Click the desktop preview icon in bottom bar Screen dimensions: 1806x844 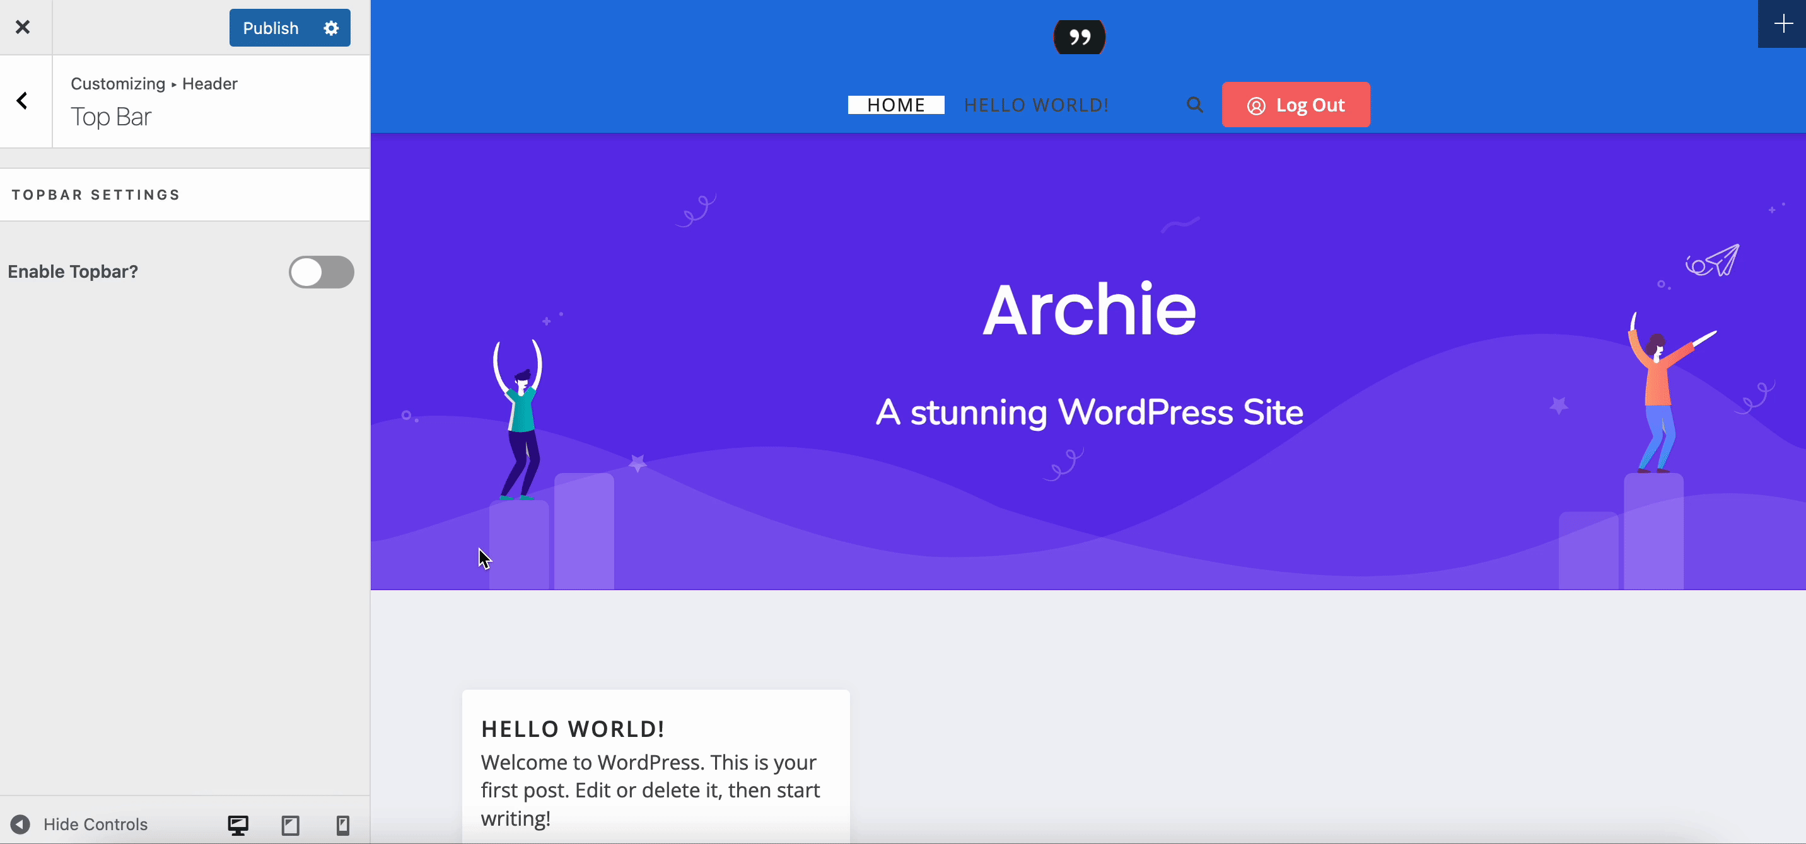(x=237, y=824)
